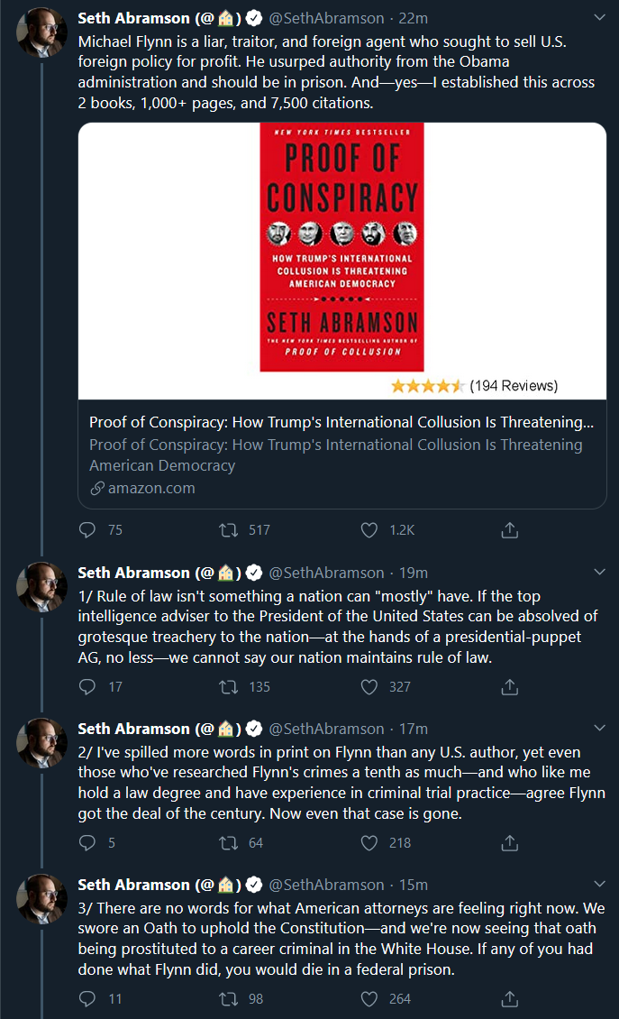619x1019 pixels.
Task: Reply to the 3/ tweet with 11 replies
Action: 87,999
